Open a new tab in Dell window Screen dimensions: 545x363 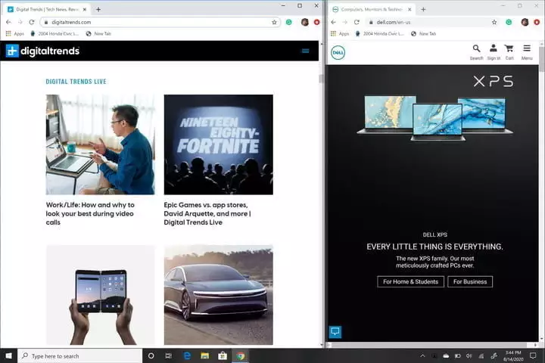(x=423, y=9)
